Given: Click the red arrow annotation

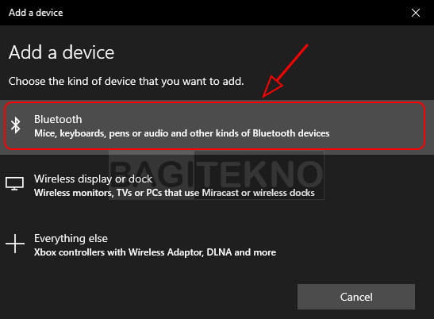Looking at the screenshot, I should click(285, 71).
